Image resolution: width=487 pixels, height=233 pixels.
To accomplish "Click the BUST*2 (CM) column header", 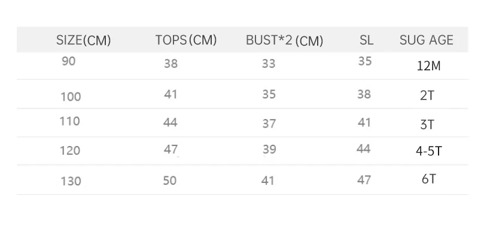I will coord(285,41).
